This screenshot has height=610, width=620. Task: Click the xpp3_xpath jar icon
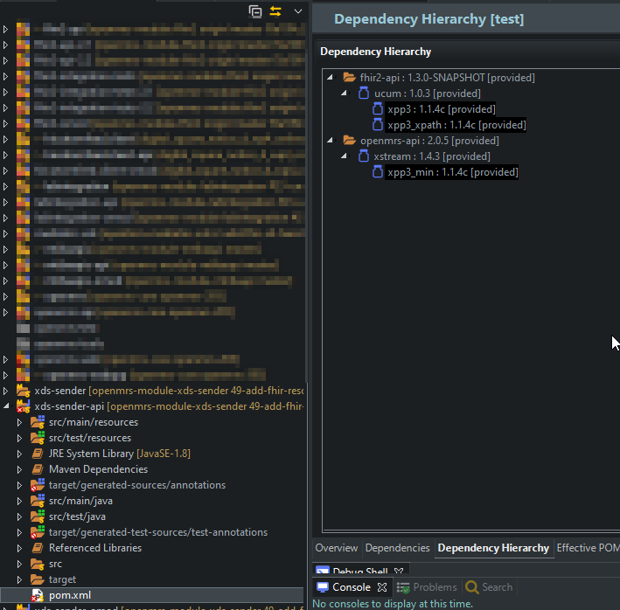378,124
